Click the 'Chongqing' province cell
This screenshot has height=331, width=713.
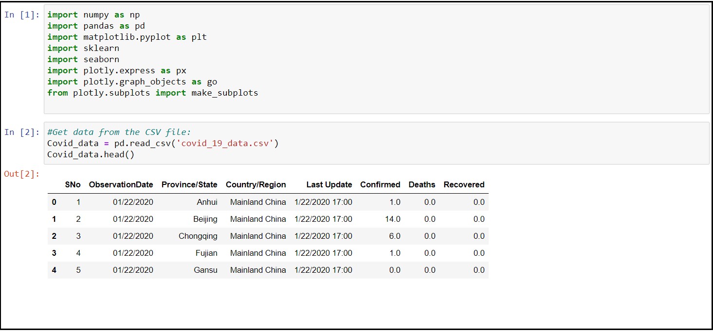coord(198,236)
